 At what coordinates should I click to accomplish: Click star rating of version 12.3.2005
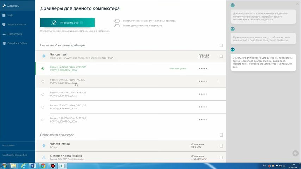pos(203,69)
